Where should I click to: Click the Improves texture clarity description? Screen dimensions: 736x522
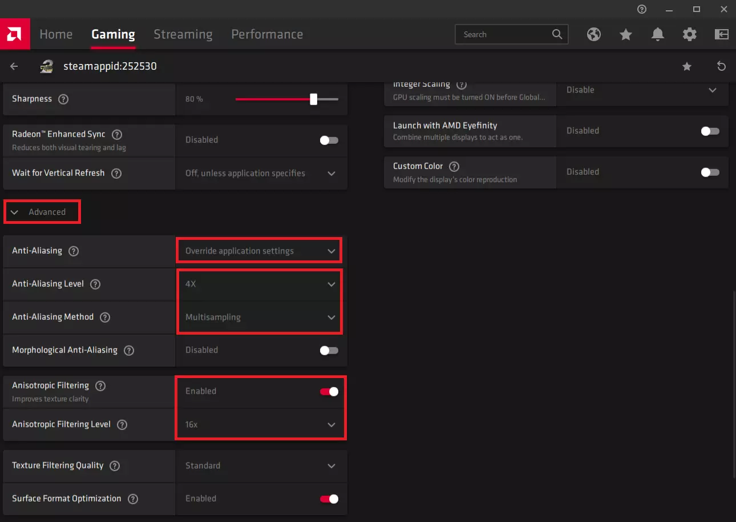tap(50, 399)
